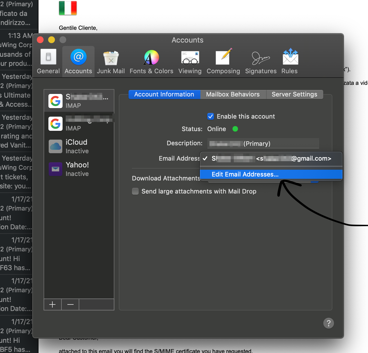Choose Edit Email Addresses… menu item

271,174
